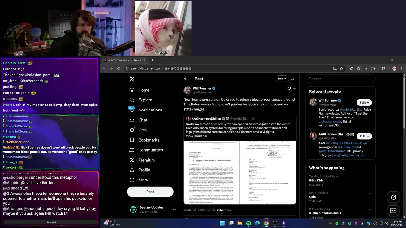
Task: Open the Chrome Extensions puzzle icon
Action: pyautogui.click(x=373, y=68)
